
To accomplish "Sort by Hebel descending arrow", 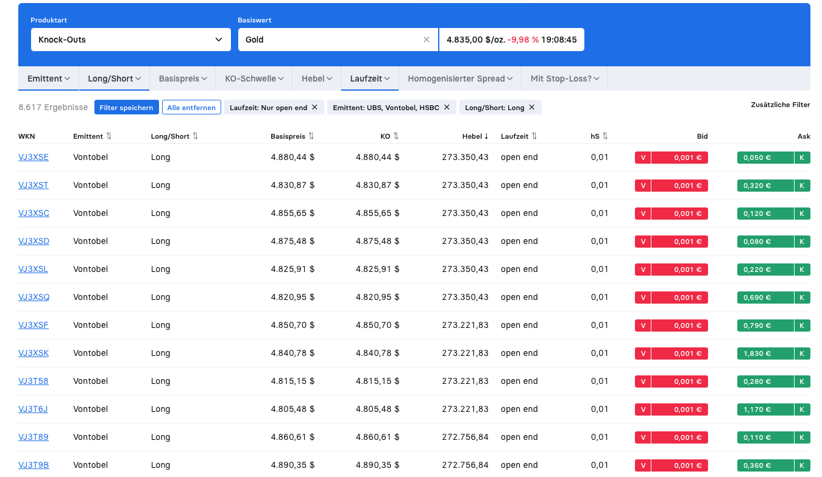I will click(486, 136).
